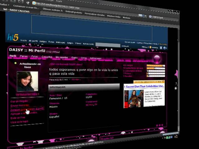Viewport: 199px width, 149px height.
Task: Click the 'Enviar mensaje' link
Action: tap(20, 106)
